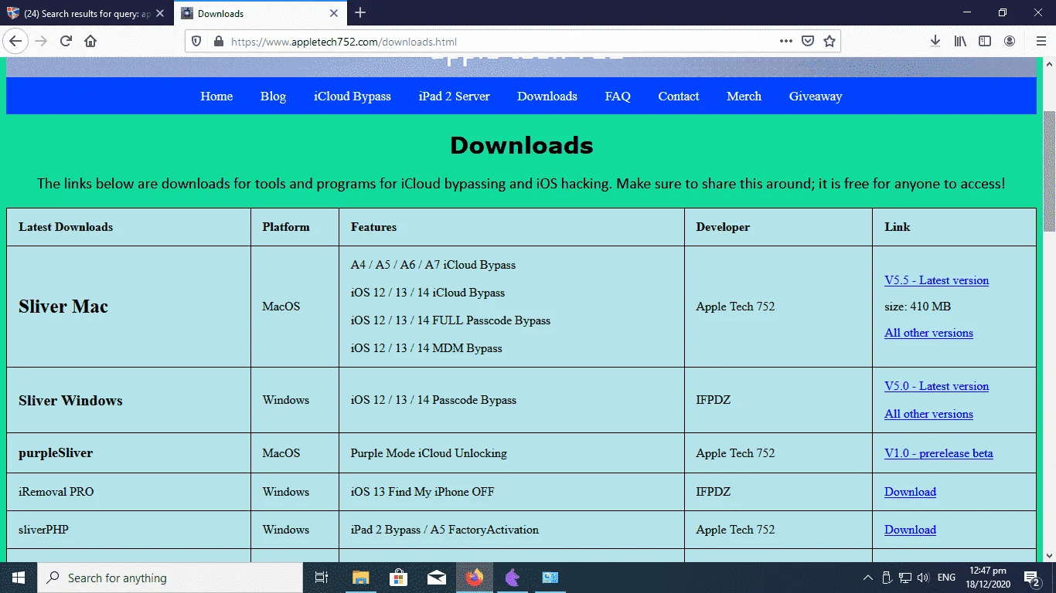Viewport: 1056px width, 593px height.
Task: Open purpleSliver V1.0 prerelease beta link
Action: 938,453
